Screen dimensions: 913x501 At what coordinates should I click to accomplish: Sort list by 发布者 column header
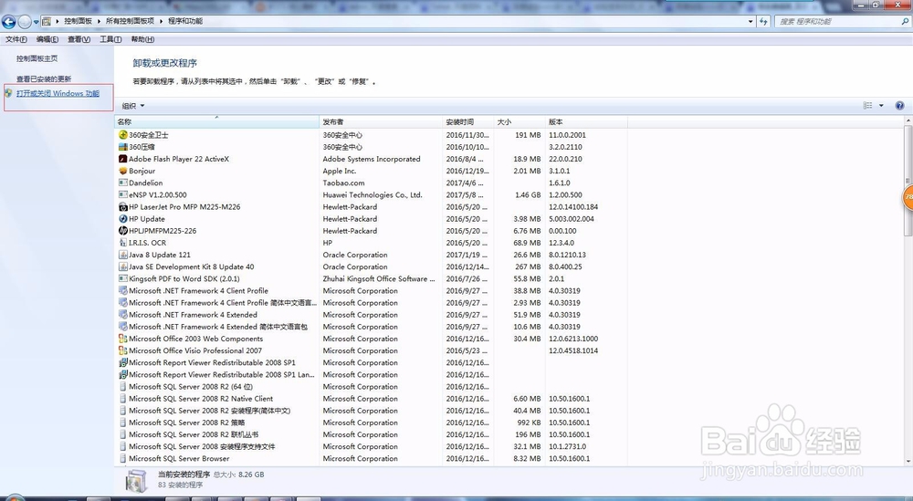[x=381, y=122]
